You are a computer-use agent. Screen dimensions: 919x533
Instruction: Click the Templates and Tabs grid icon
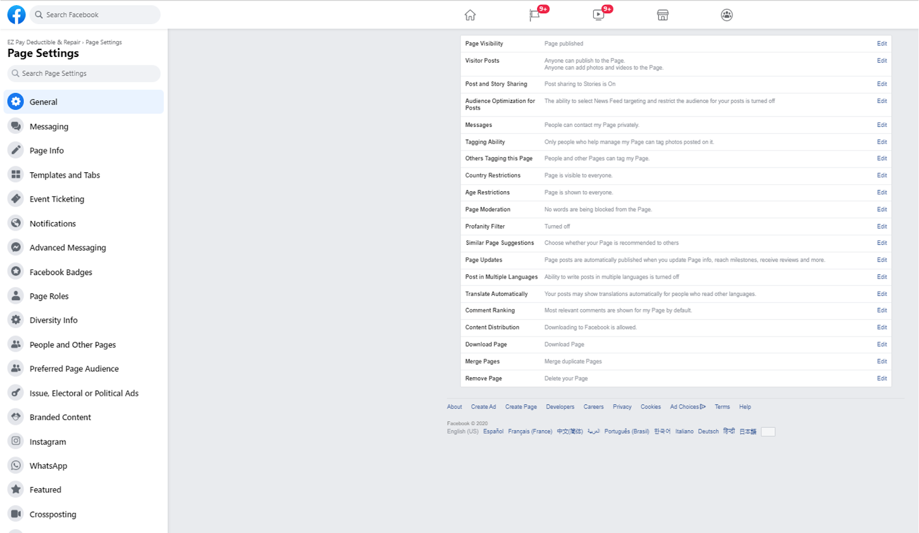pos(16,175)
